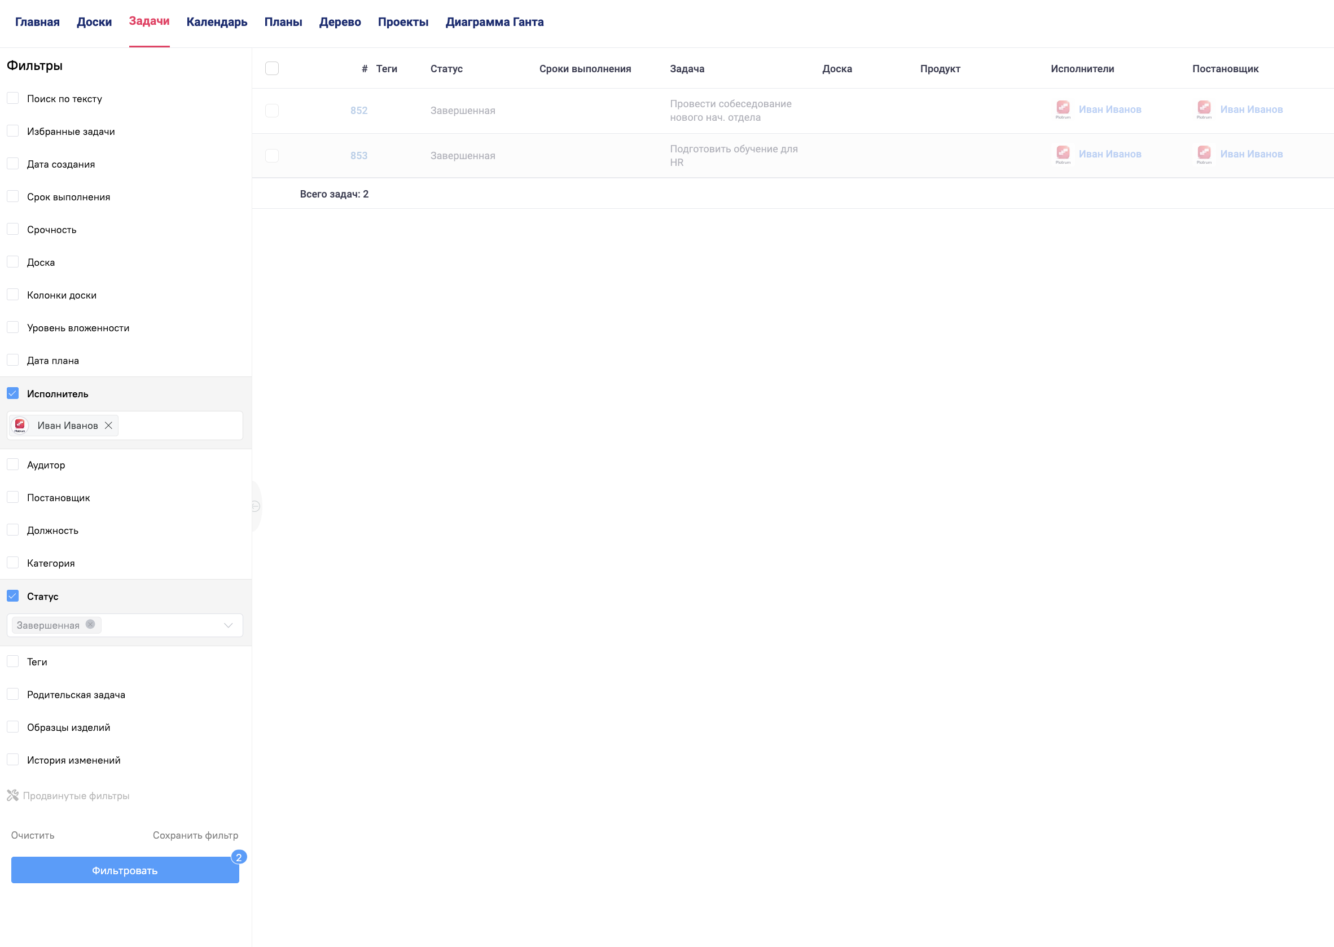Open the Диаграмма Ганта tab
The width and height of the screenshot is (1334, 947).
click(x=494, y=22)
